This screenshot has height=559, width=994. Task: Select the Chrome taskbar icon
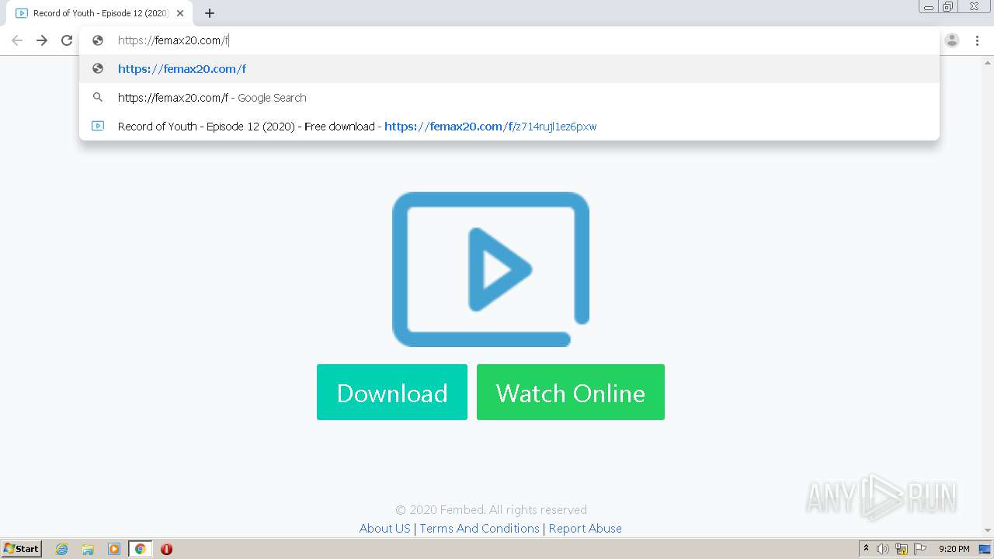(x=140, y=549)
